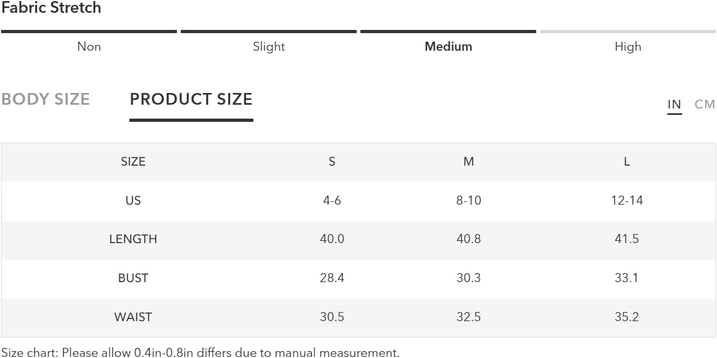Click the US size 8-10 cell

click(x=468, y=200)
